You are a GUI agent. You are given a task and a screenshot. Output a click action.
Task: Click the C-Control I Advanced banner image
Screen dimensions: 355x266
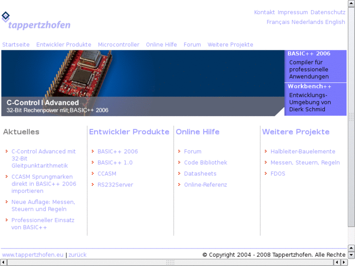(x=143, y=83)
